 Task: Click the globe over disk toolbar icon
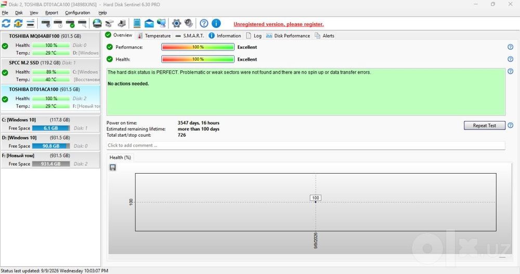click(97, 23)
